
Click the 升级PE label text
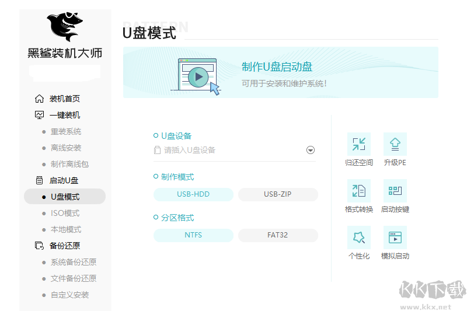pos(395,163)
